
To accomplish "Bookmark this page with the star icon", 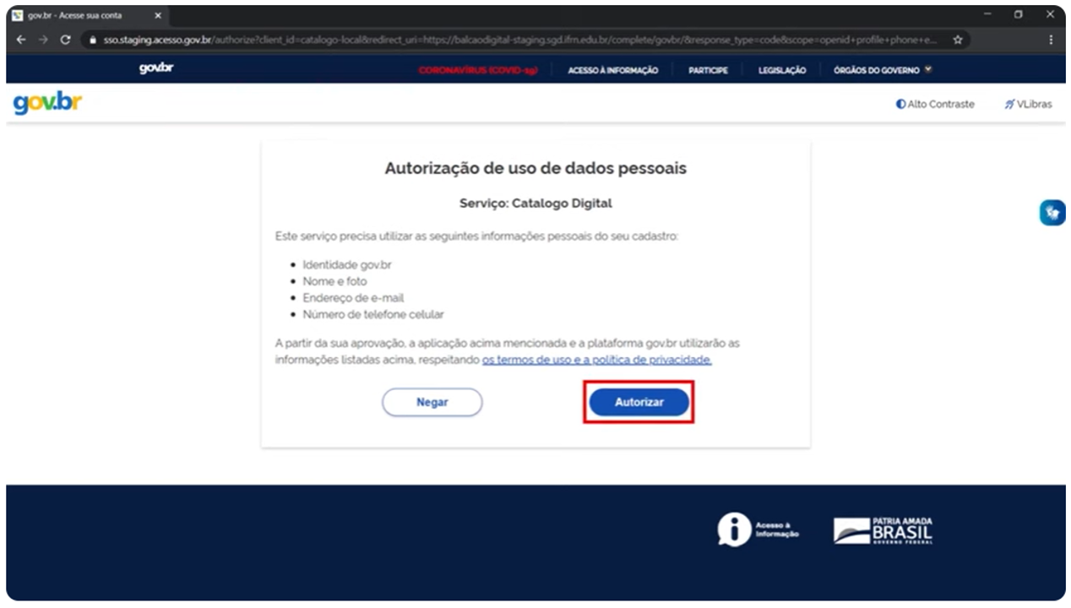I will [958, 40].
